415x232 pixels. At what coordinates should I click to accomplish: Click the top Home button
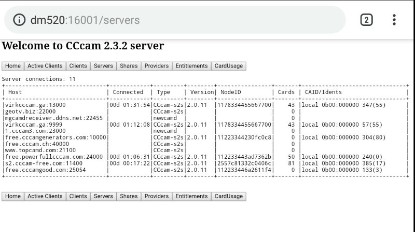[x=13, y=66]
